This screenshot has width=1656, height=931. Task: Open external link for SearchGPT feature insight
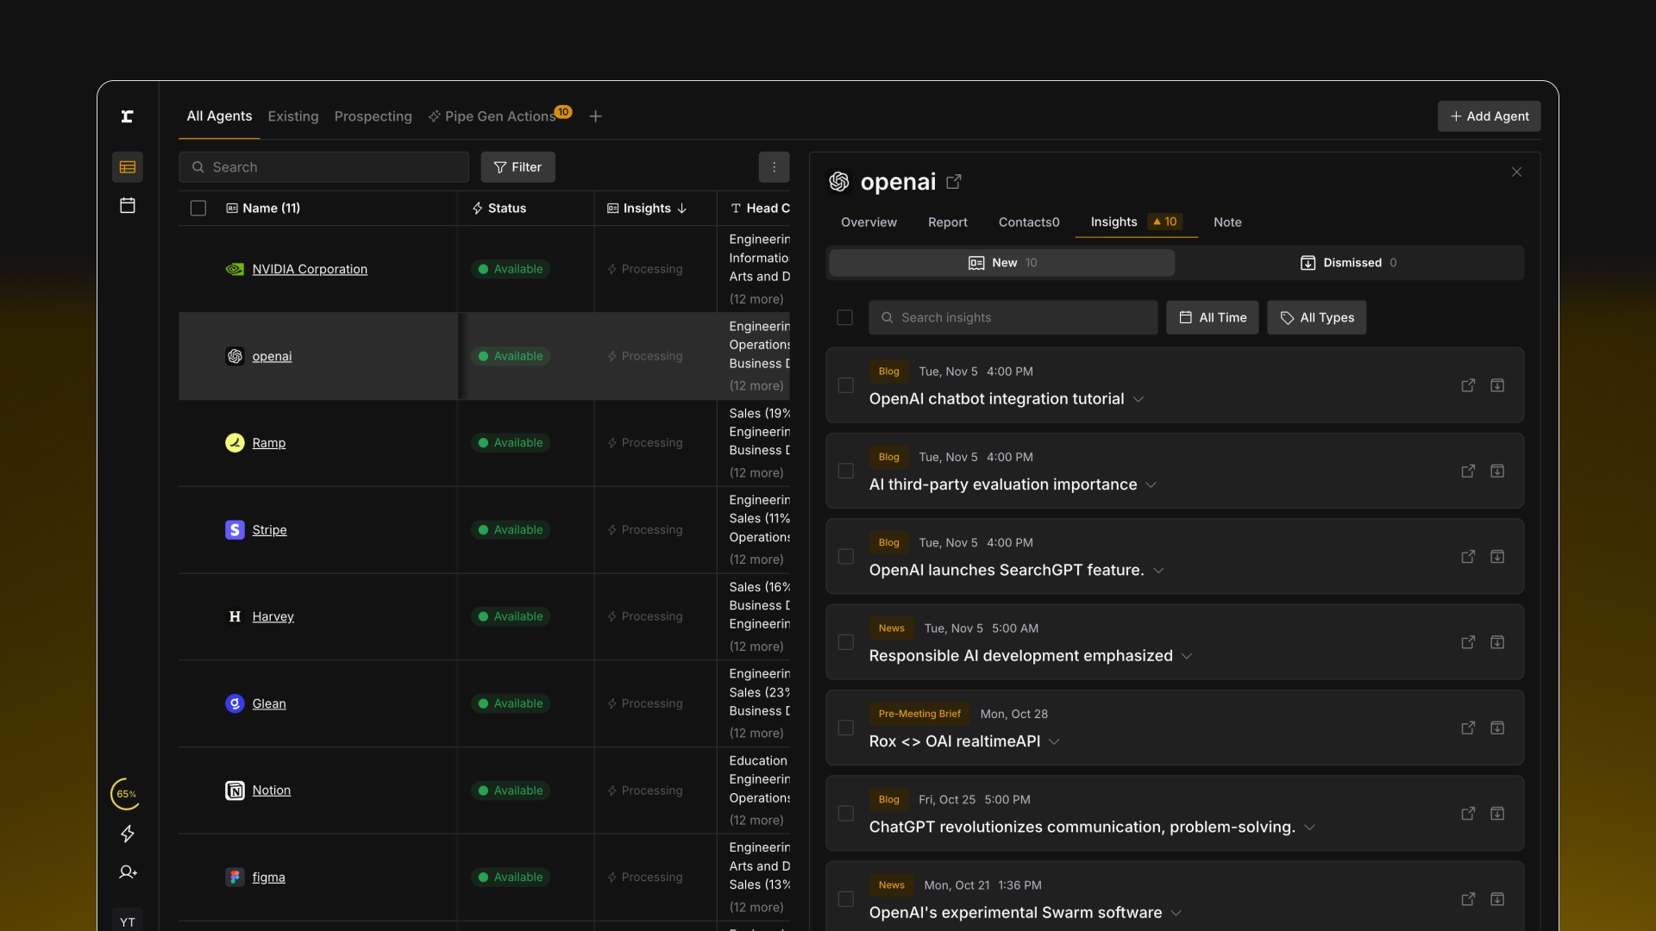1468,557
